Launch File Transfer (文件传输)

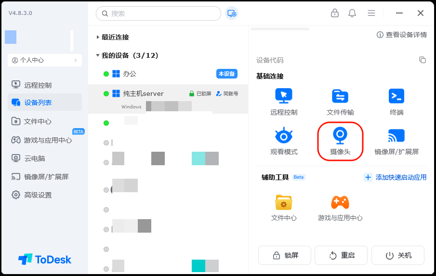pos(340,96)
